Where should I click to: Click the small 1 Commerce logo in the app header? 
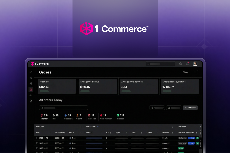pyautogui.click(x=40, y=64)
